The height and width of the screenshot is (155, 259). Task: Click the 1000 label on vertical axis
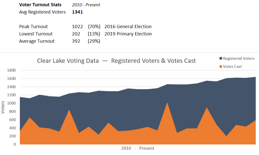11,103
